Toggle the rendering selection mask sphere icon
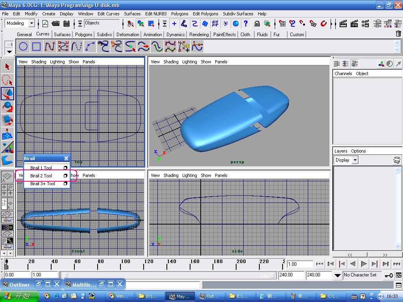The height and width of the screenshot is (302, 403). click(236, 24)
